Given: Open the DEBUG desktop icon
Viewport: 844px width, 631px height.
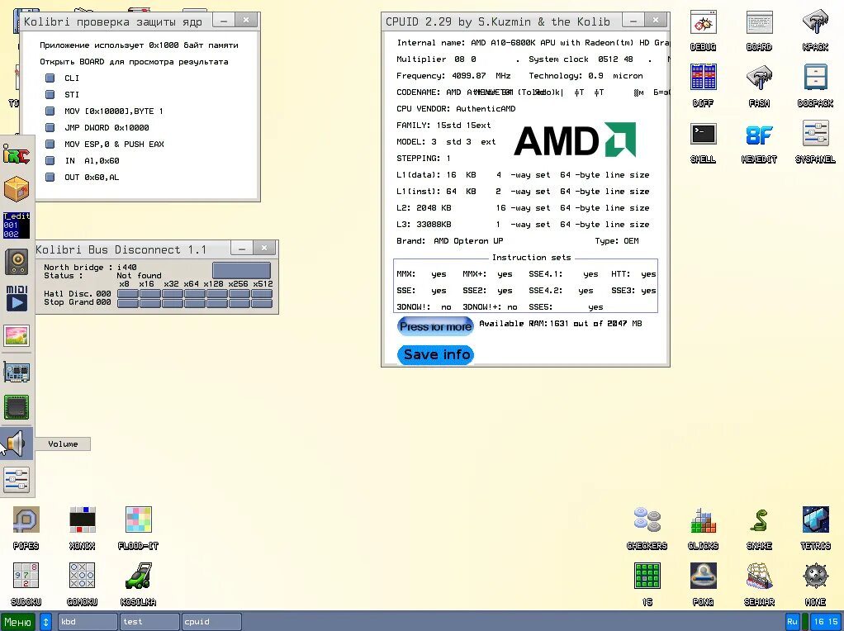Looking at the screenshot, I should pos(703,24).
